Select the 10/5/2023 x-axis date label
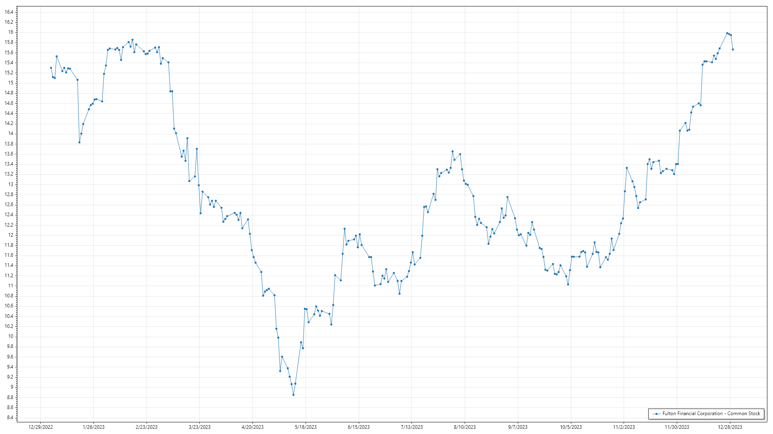The image size is (773, 434). (571, 427)
